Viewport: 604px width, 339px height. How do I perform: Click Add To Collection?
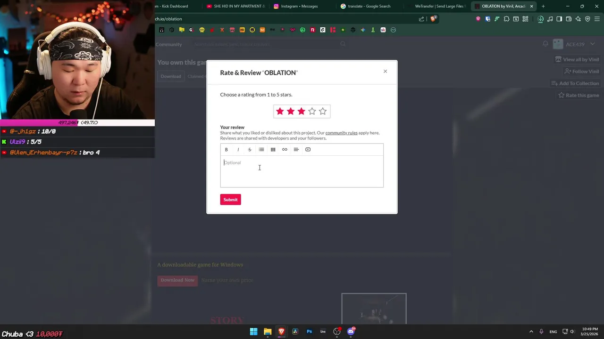tap(575, 83)
